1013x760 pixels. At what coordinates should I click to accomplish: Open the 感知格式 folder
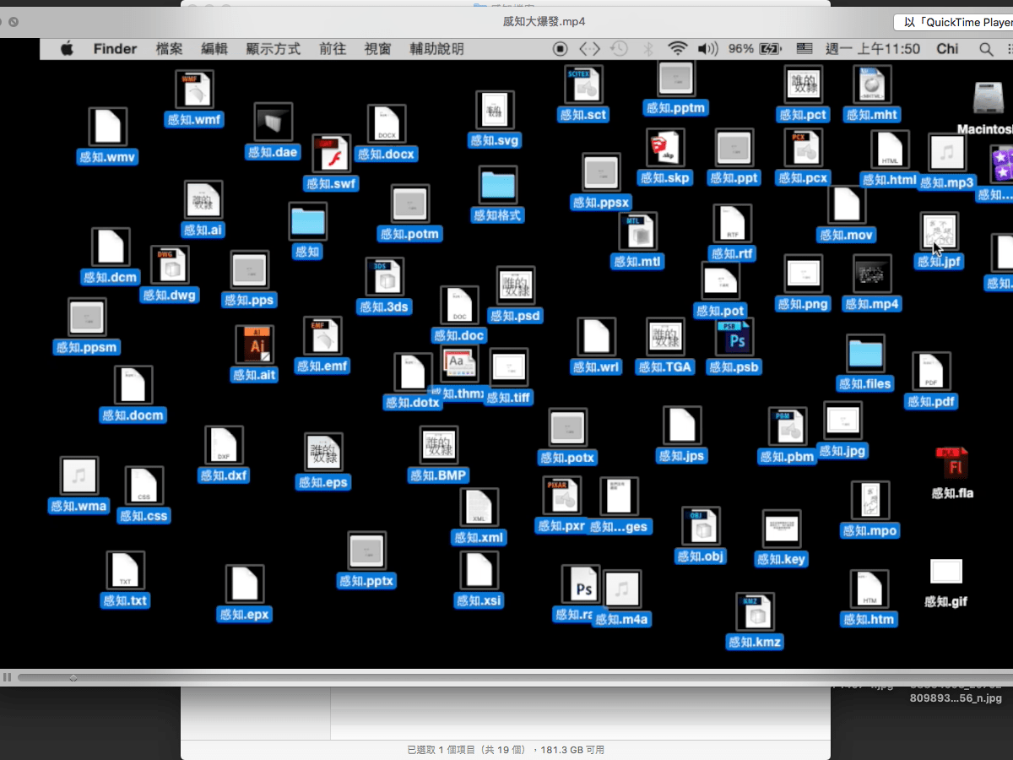[x=498, y=186]
